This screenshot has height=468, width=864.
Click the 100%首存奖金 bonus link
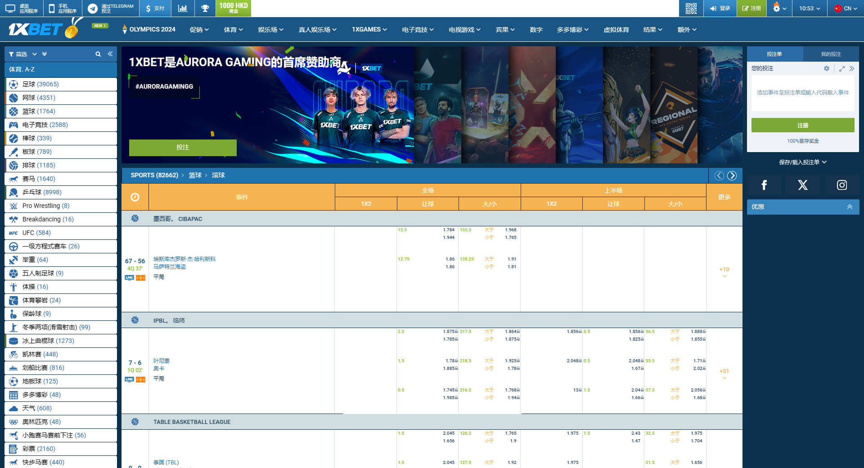(803, 141)
